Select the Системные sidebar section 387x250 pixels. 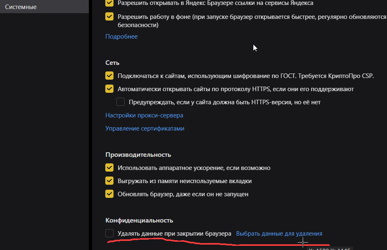click(44, 7)
